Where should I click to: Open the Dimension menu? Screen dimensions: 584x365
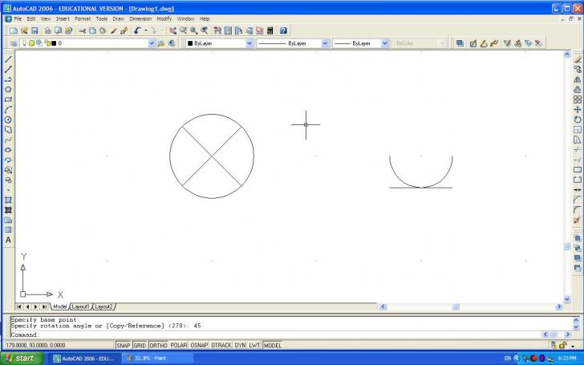[140, 18]
